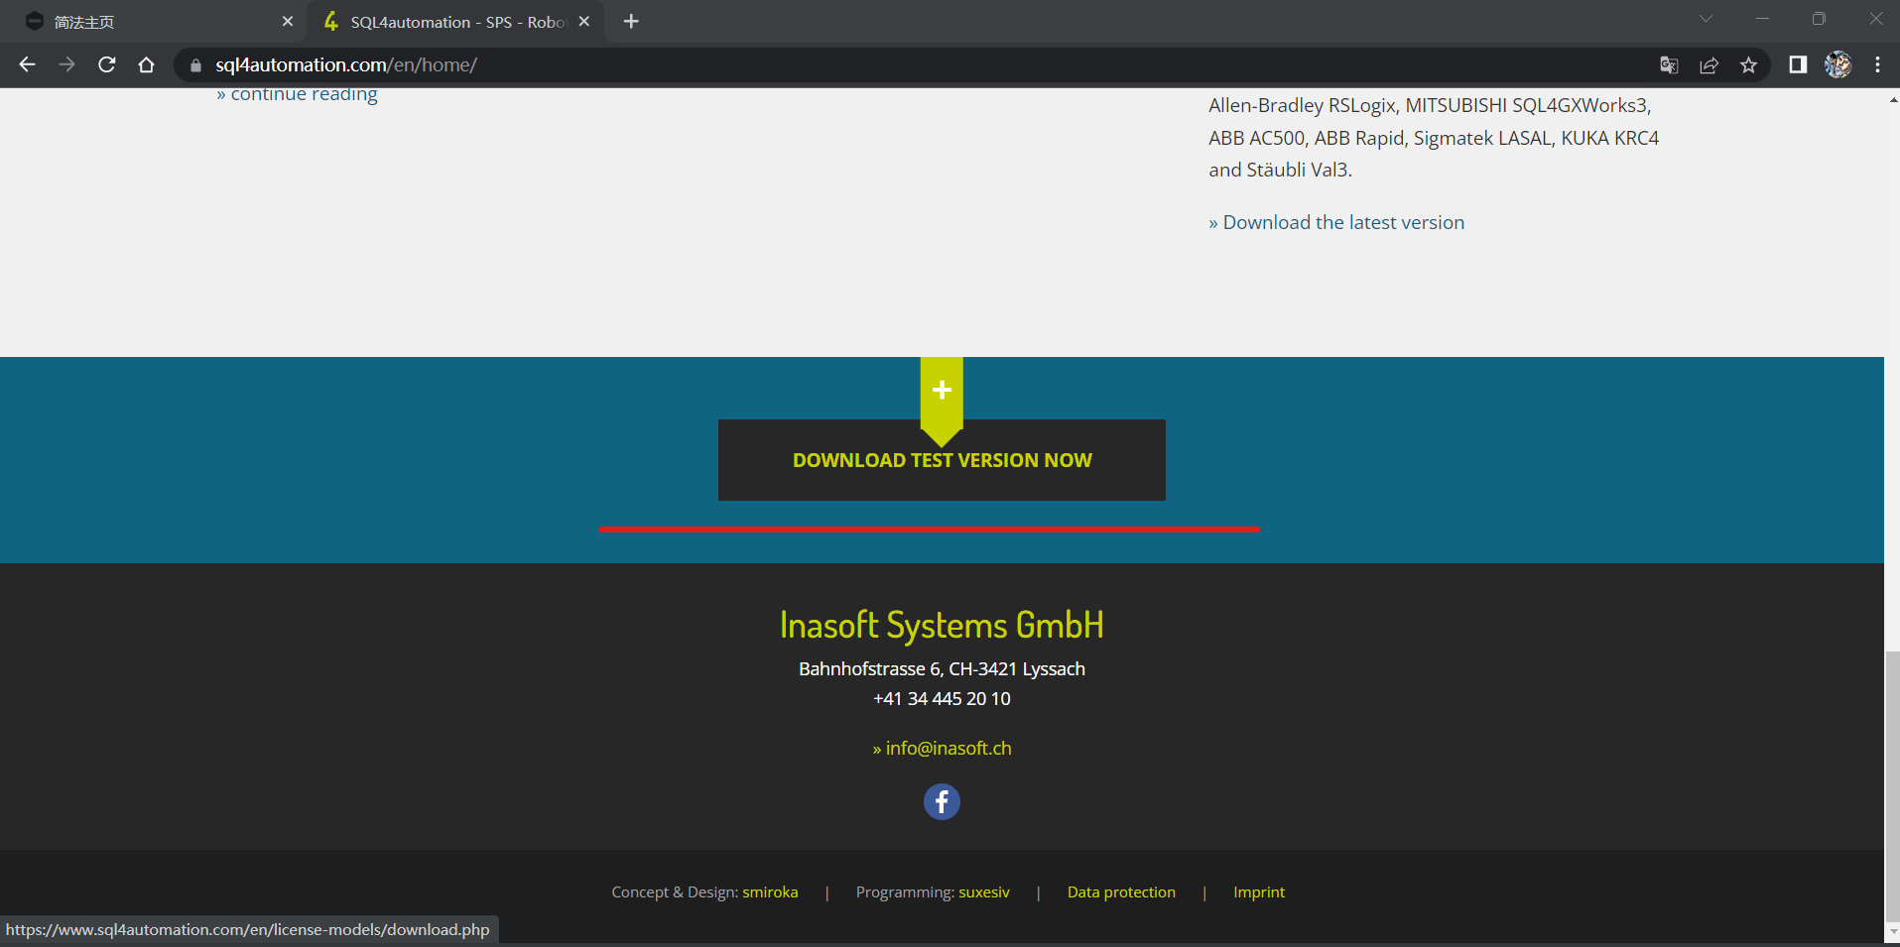Email info@inasoft.ch link

click(x=942, y=749)
